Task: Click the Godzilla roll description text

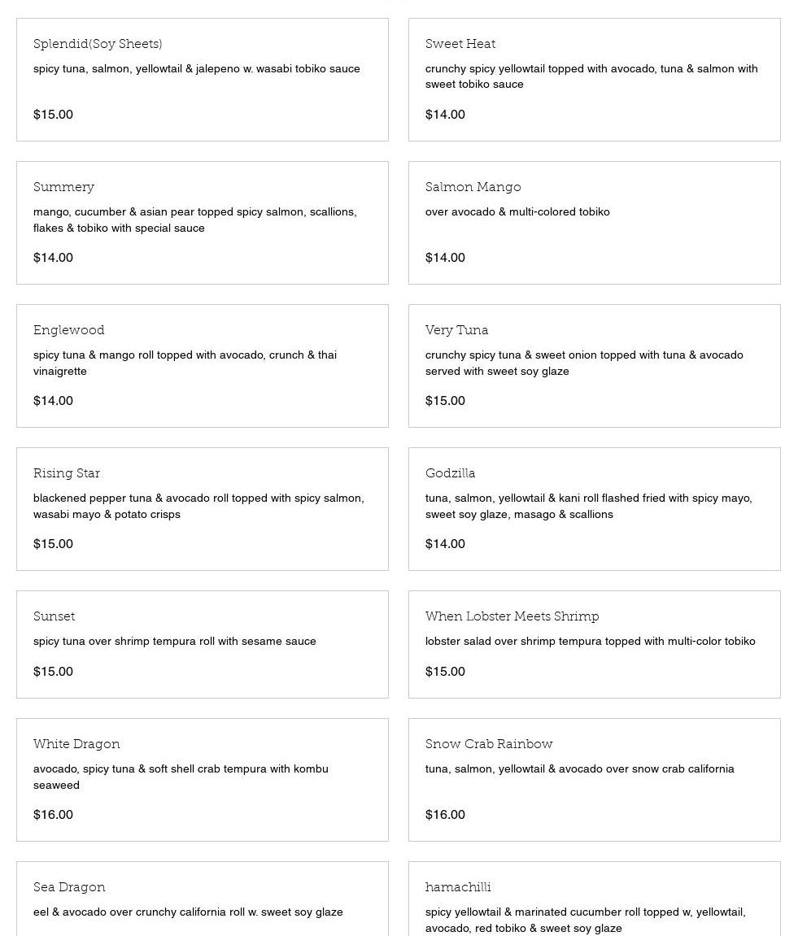Action: click(x=588, y=506)
